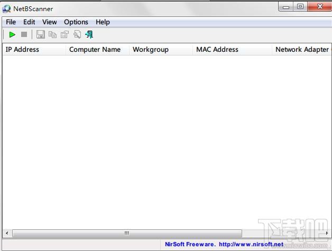Sort by IP Address column header

34,50
